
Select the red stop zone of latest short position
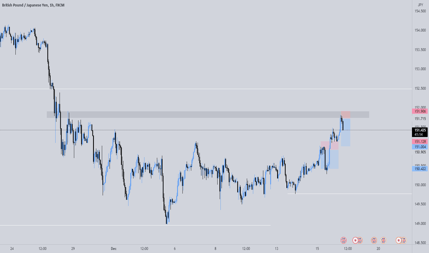pos(346,115)
